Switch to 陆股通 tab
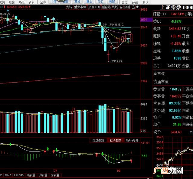The height and width of the screenshot is (179, 193). click(31, 175)
